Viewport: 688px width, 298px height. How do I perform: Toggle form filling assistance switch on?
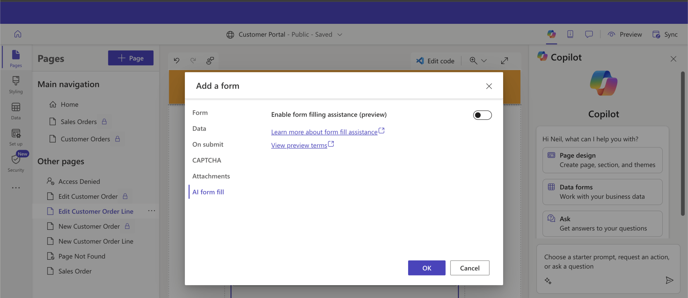(x=482, y=115)
